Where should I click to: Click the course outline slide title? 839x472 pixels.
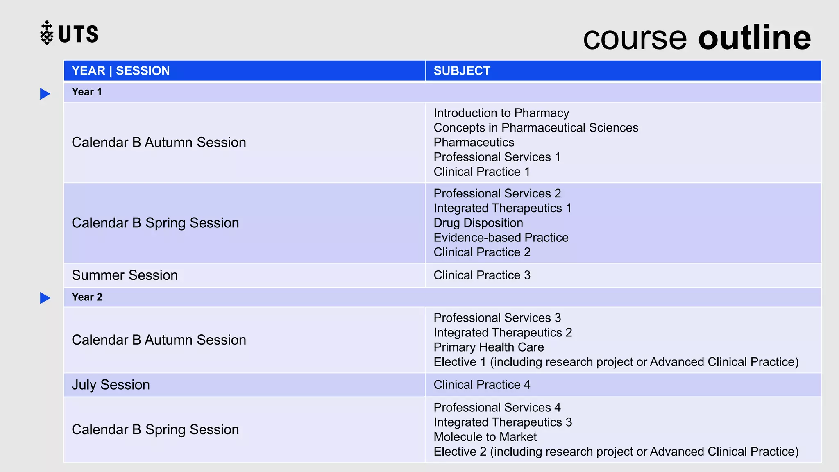coord(697,38)
